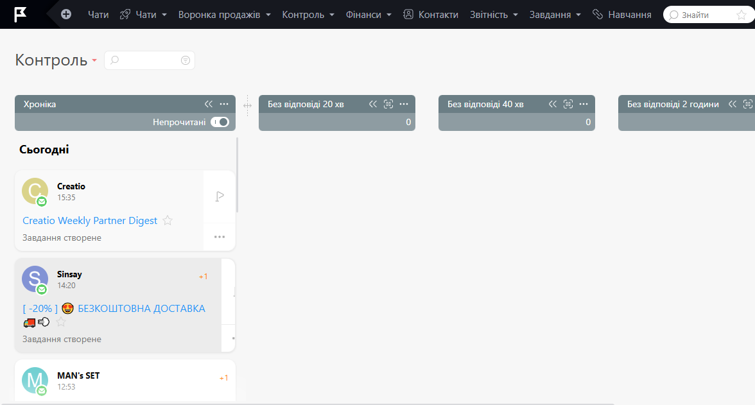Expand the Звітність menu
The image size is (755, 405).
494,15
